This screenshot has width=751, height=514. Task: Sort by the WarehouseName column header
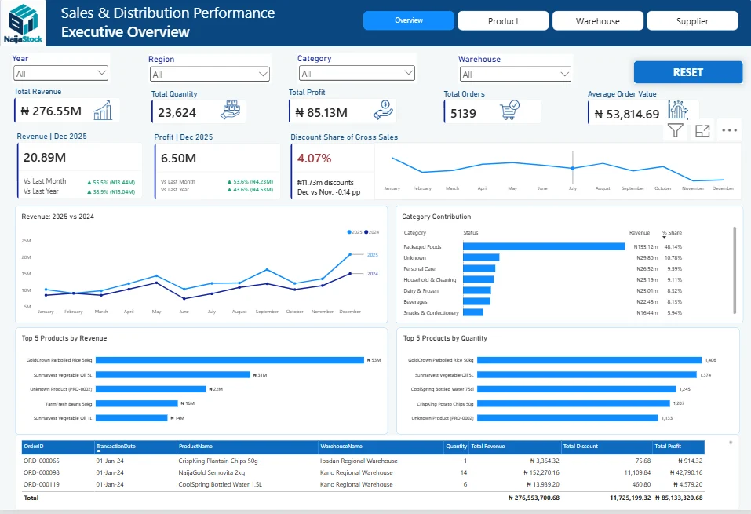(x=381, y=447)
